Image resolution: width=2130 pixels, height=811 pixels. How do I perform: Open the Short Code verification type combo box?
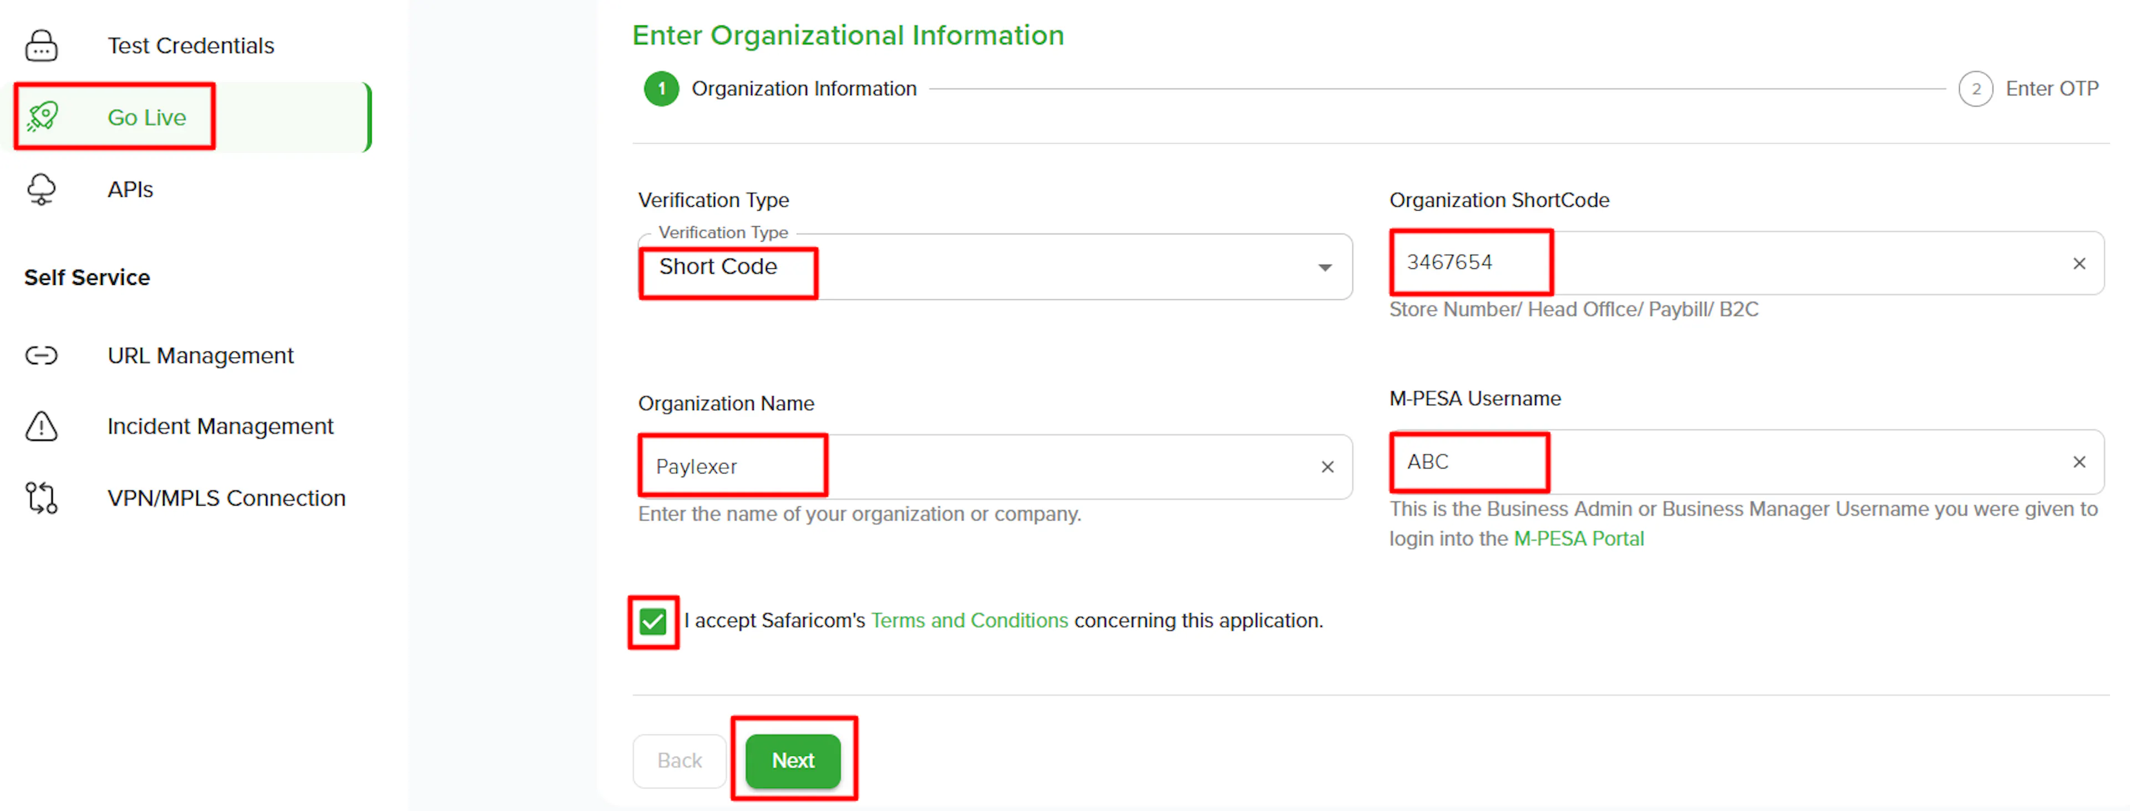pyautogui.click(x=995, y=267)
